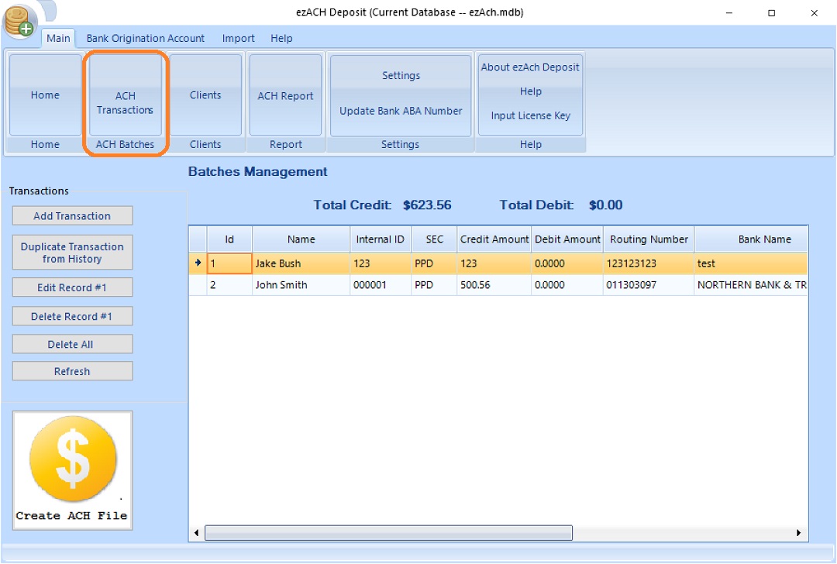Go to Home ribbon button
This screenshot has height=564, width=837.
(x=45, y=95)
